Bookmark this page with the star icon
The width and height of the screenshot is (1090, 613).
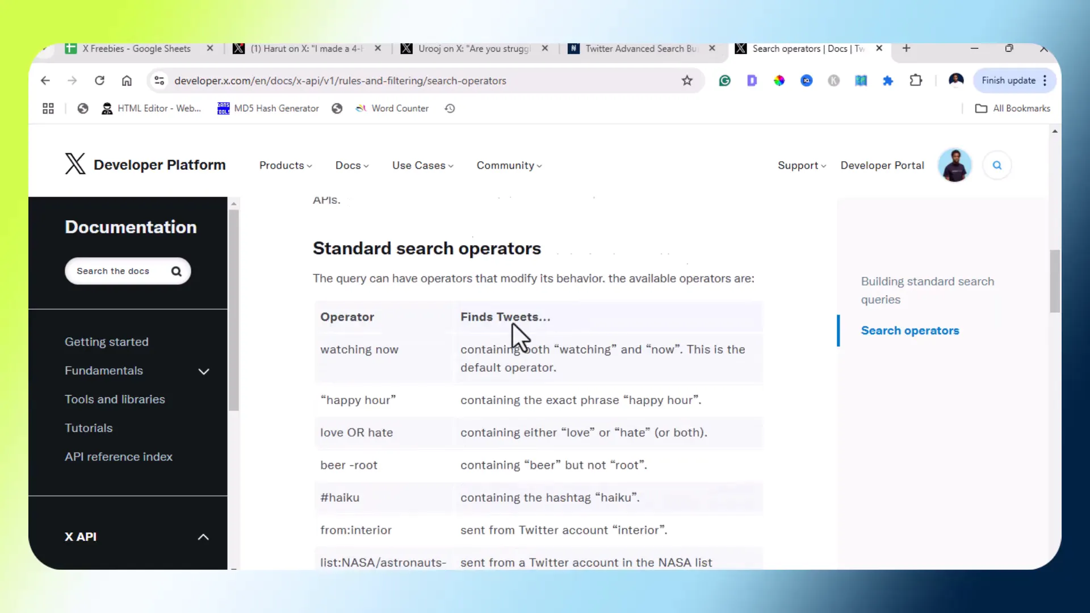click(687, 81)
